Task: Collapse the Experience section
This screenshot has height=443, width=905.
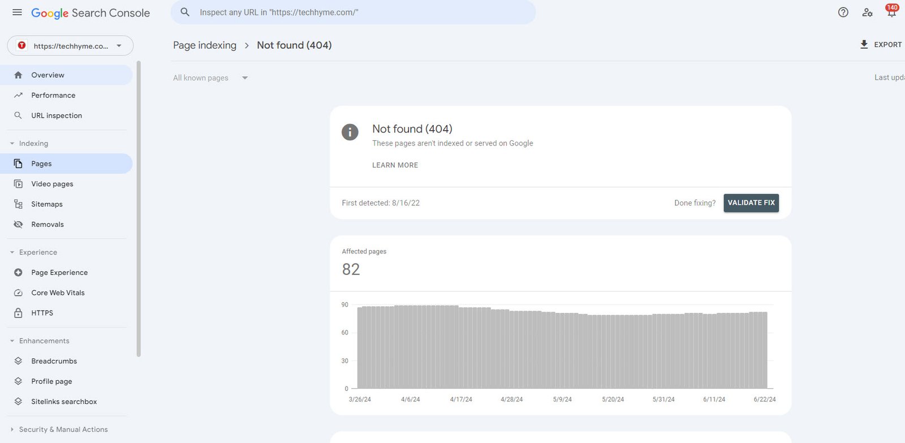Action: pyautogui.click(x=12, y=252)
